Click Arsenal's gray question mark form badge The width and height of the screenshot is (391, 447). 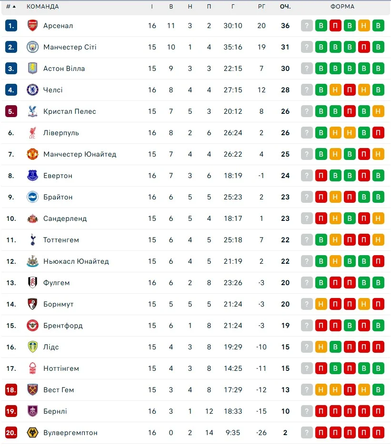click(307, 26)
